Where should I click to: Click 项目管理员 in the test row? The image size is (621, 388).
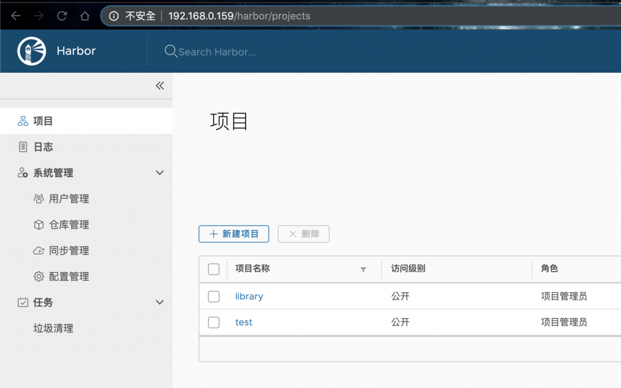click(564, 323)
